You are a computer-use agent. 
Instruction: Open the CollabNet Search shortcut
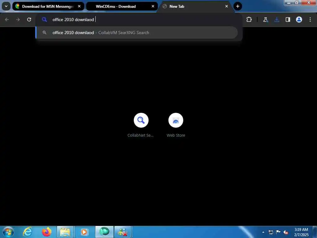[141, 120]
